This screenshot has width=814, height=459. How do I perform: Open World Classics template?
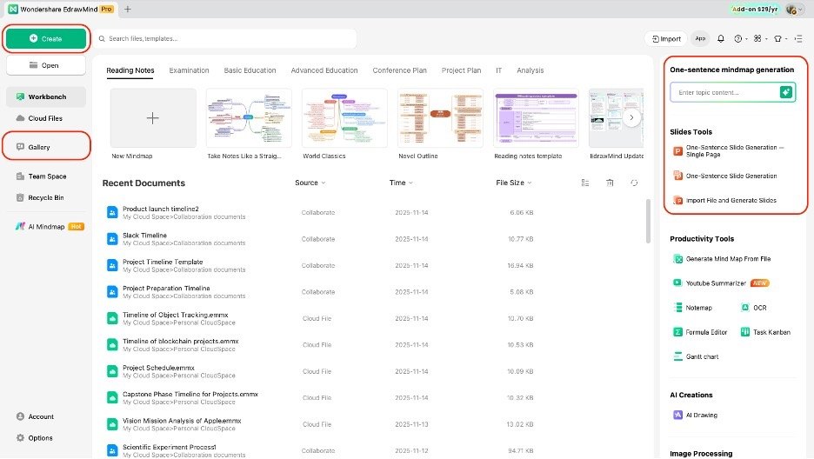(x=344, y=117)
